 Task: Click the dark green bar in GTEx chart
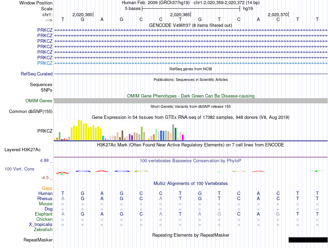(x=175, y=134)
